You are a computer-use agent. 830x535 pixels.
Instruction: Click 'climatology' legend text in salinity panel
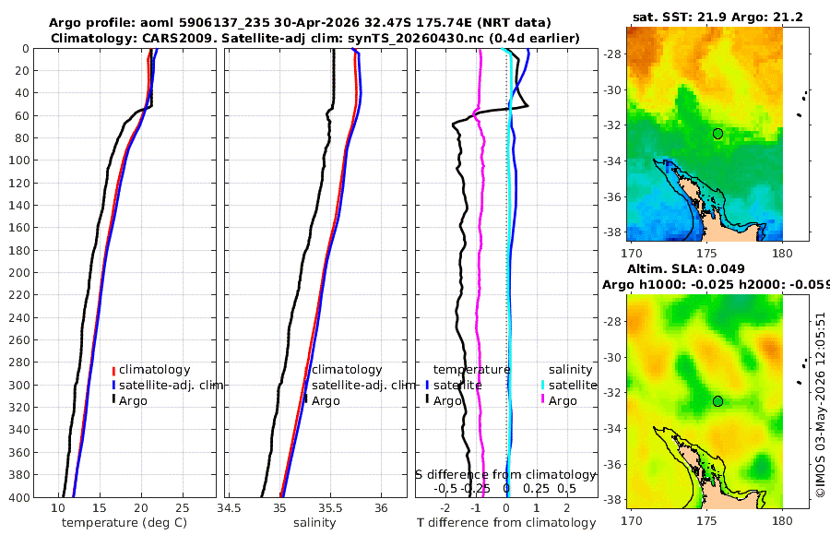347,370
